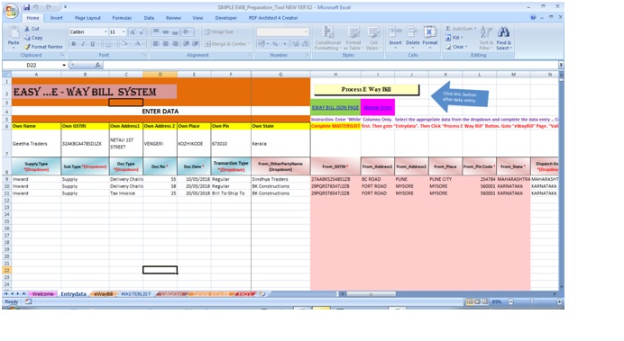Click the Sort & Filter icon

(486, 38)
